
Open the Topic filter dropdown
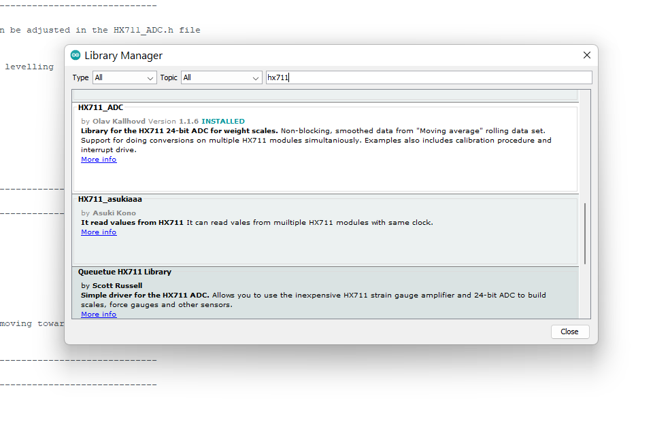pos(221,77)
